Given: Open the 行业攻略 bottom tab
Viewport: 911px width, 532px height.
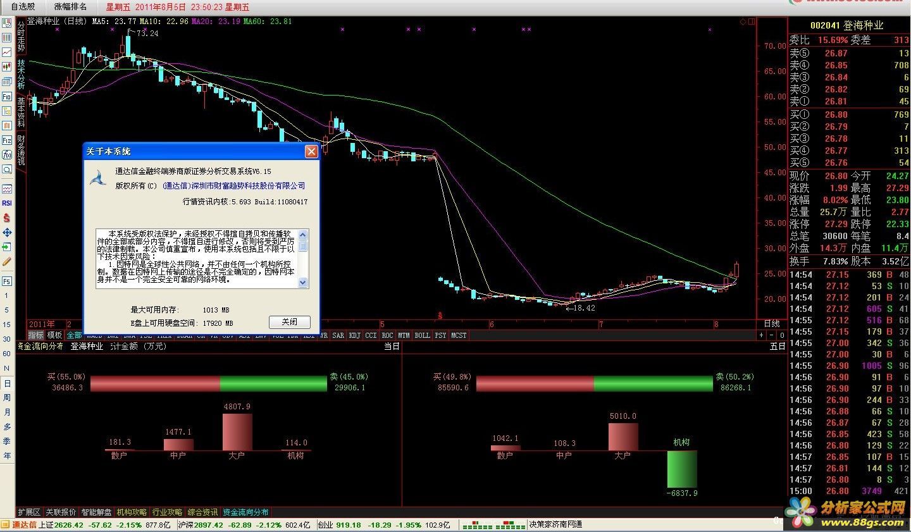Looking at the screenshot, I should click(x=167, y=512).
